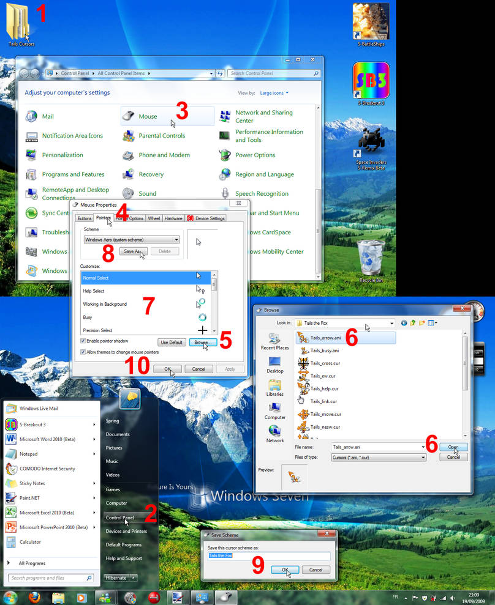Image resolution: width=495 pixels, height=605 pixels.
Task: Click Open in the Browse dialog
Action: pos(453,447)
